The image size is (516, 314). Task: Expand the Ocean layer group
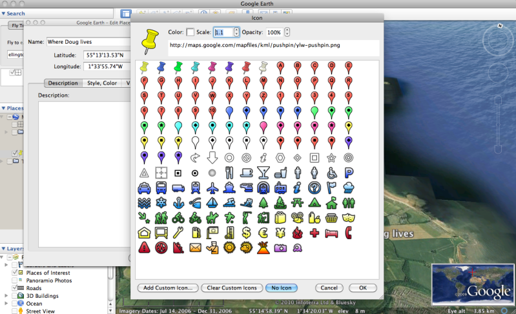pyautogui.click(x=6, y=304)
